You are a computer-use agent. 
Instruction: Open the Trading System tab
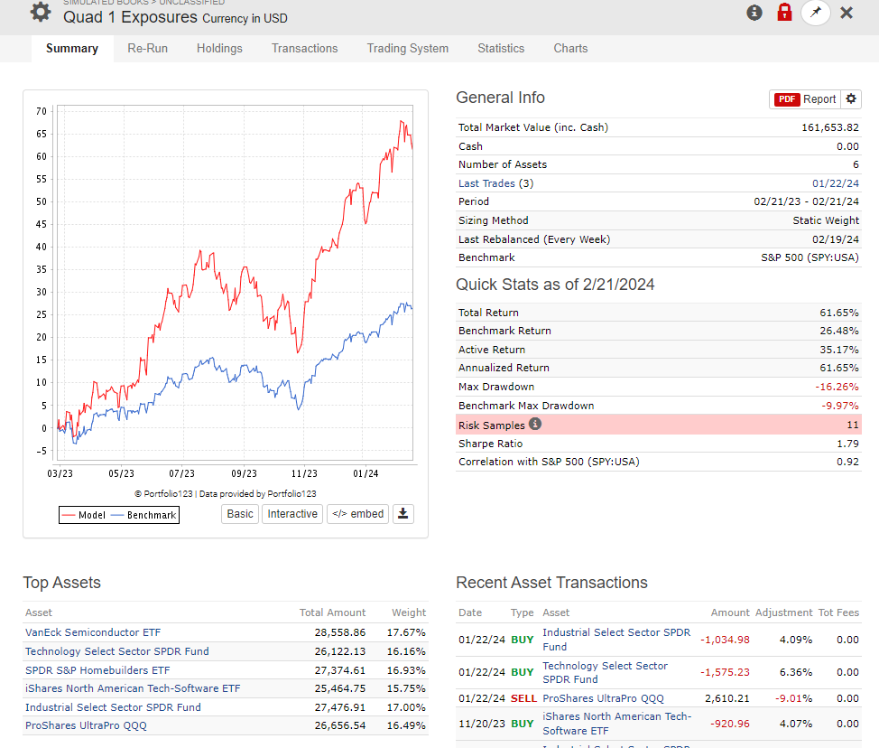408,48
